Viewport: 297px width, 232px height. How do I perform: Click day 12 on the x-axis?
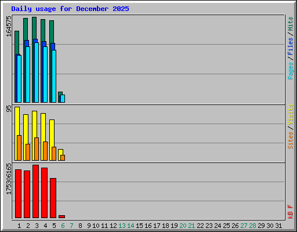tap(113, 226)
